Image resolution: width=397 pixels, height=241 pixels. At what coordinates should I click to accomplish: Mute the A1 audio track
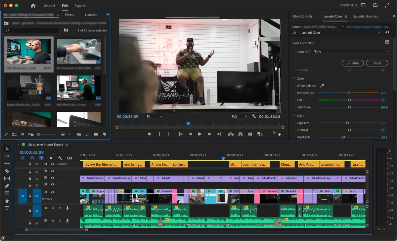pyautogui.click(x=52, y=208)
